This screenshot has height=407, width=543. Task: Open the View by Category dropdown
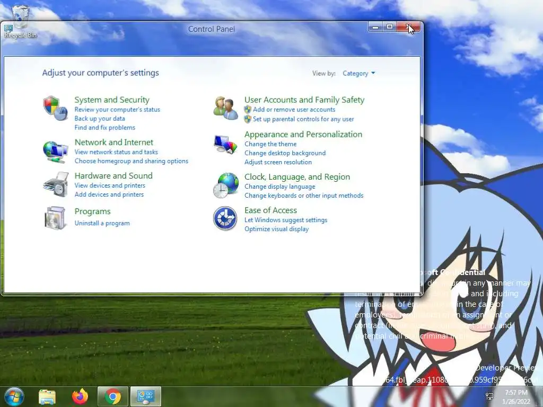359,73
